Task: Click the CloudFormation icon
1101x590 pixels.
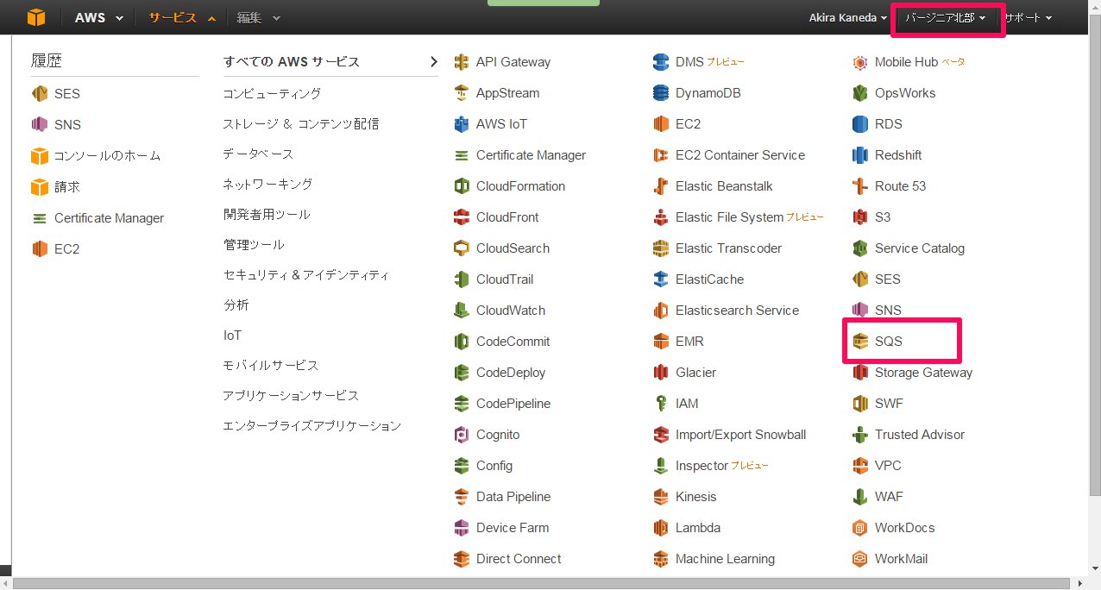Action: (462, 186)
